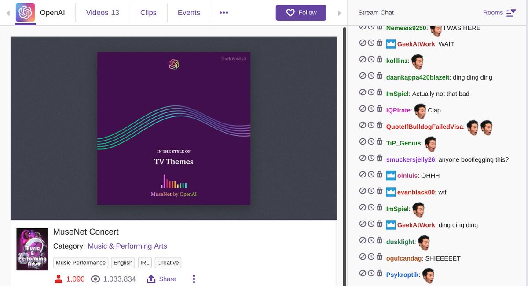Ban user TiP_Genius

[x=363, y=141]
